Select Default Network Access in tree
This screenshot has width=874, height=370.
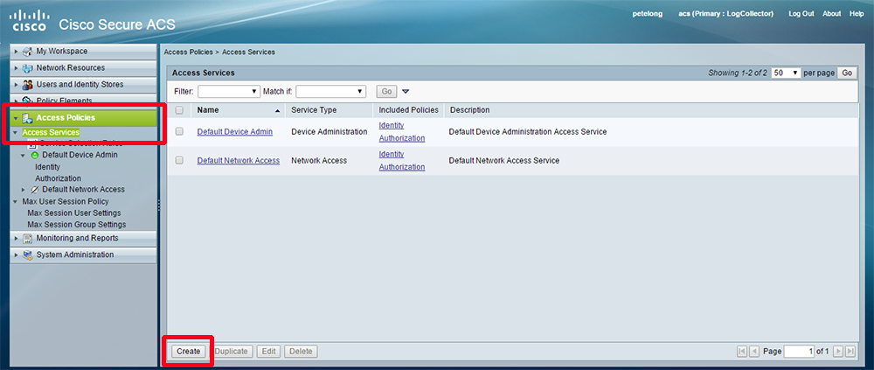coord(83,190)
